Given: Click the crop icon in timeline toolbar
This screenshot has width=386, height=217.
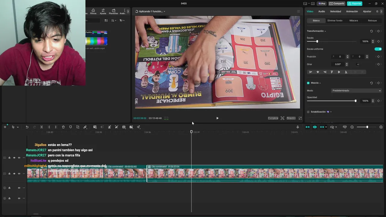Looking at the screenshot, I should 78,127.
